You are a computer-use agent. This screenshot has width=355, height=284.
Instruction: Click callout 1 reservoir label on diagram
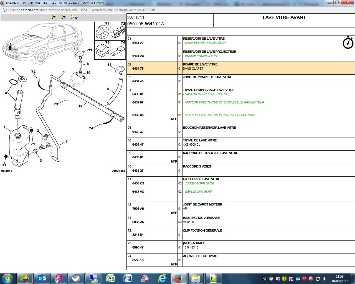click(4, 127)
